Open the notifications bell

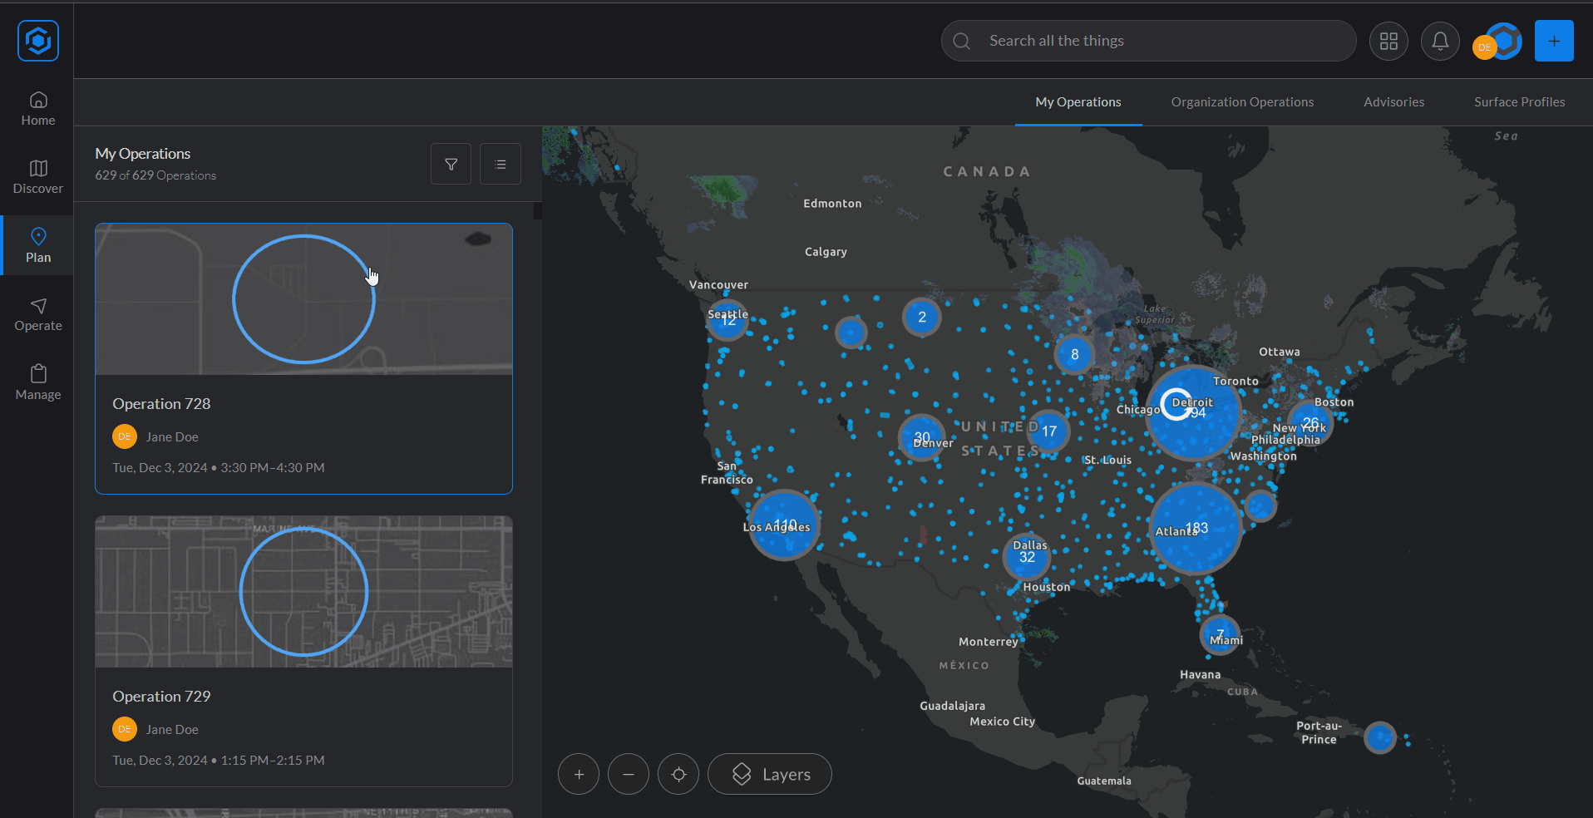click(x=1439, y=40)
